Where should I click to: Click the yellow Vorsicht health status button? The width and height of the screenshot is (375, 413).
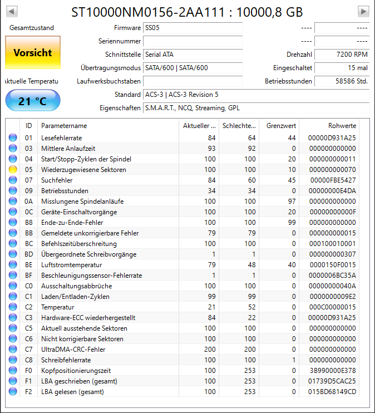33,52
